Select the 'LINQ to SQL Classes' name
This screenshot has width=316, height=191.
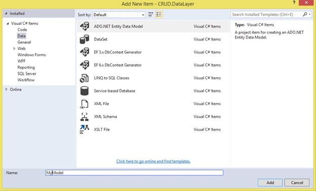coord(111,78)
